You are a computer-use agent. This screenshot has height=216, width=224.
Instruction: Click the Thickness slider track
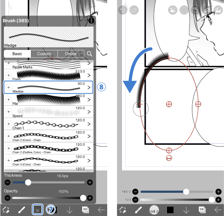tap(49, 182)
